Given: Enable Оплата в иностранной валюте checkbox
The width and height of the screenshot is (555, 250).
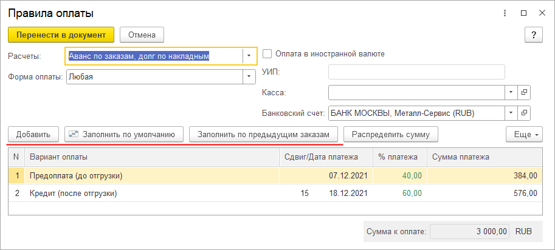Looking at the screenshot, I should (267, 53).
